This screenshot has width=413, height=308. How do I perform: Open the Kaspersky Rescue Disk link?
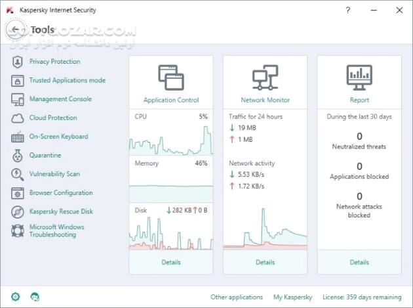(x=61, y=211)
